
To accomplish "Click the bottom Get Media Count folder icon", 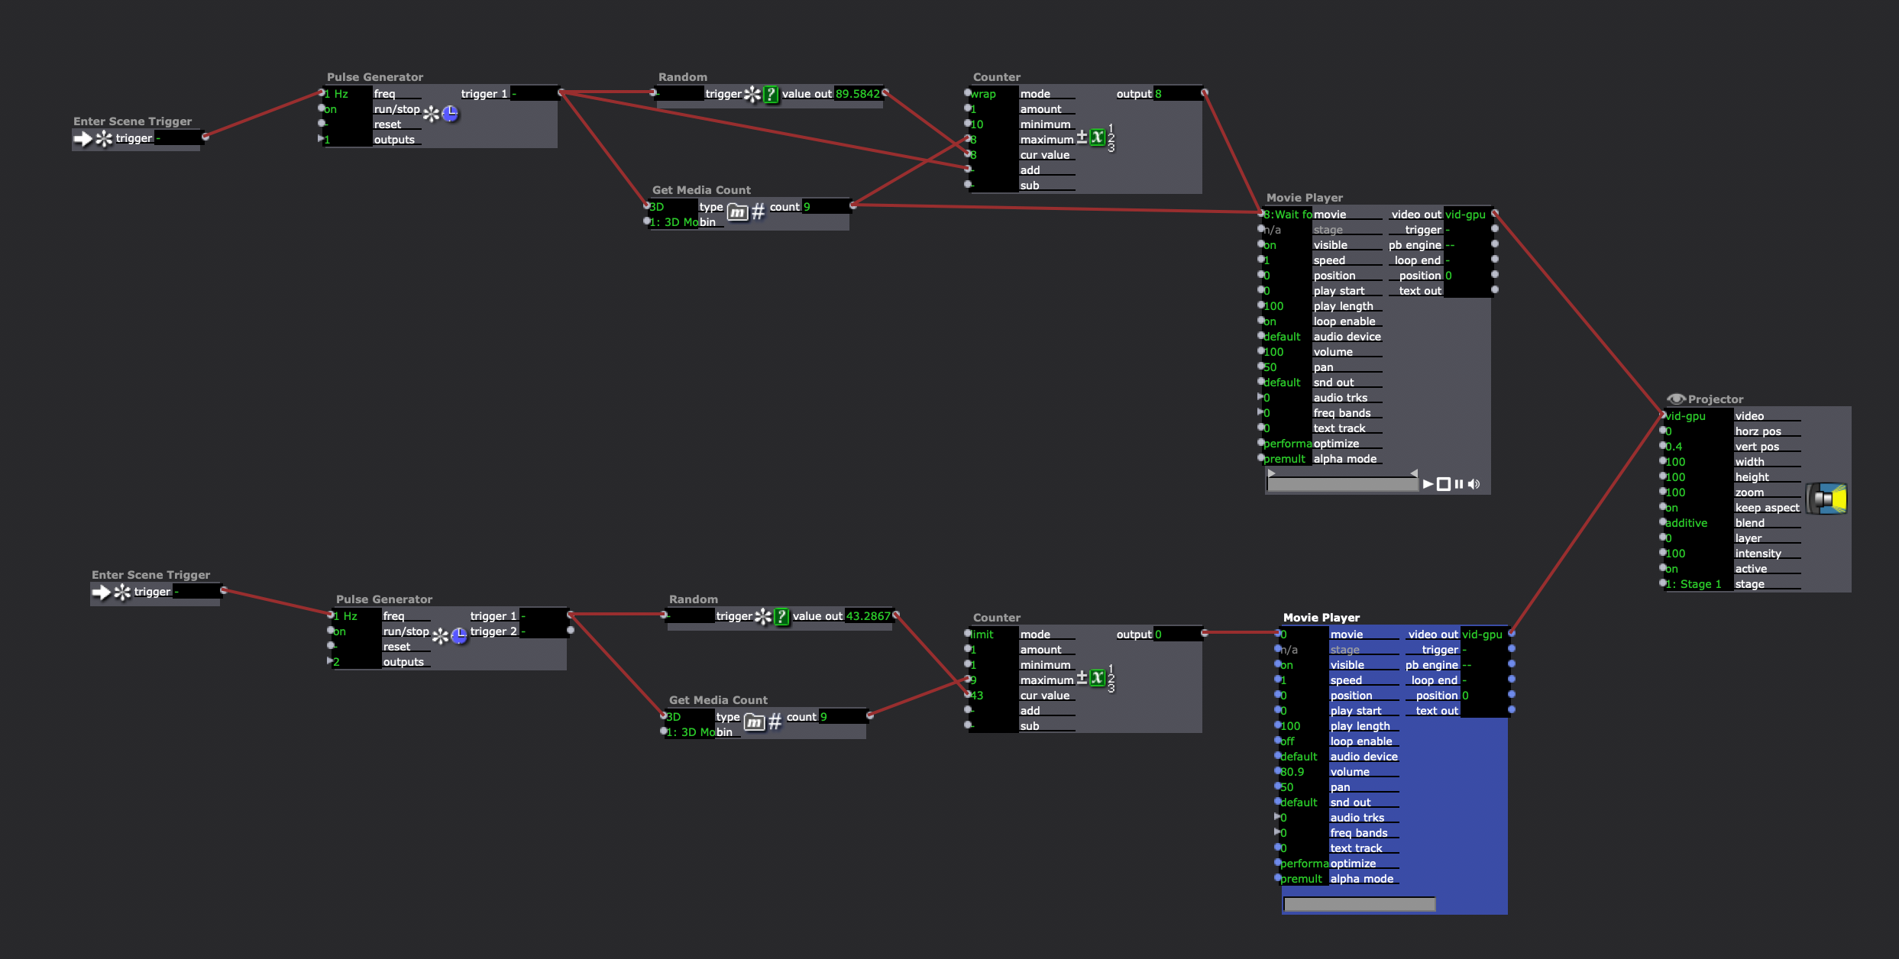I will coord(754,722).
